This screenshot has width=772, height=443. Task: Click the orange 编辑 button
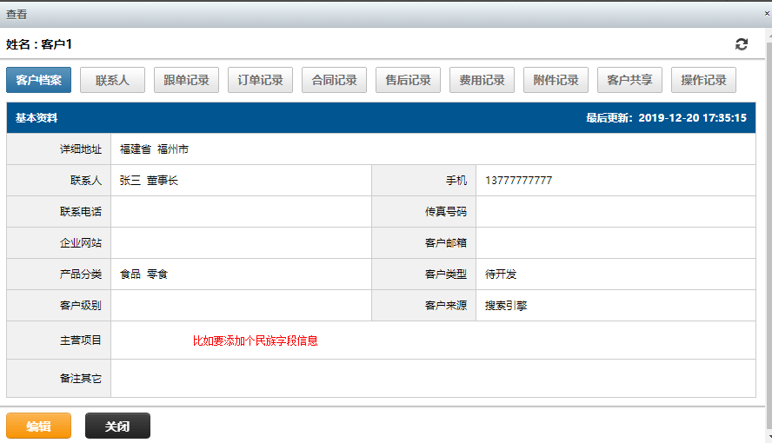tap(38, 426)
